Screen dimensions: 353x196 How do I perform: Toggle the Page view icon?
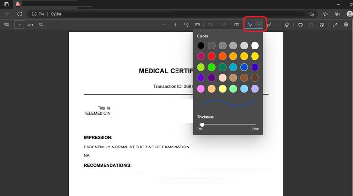click(237, 25)
